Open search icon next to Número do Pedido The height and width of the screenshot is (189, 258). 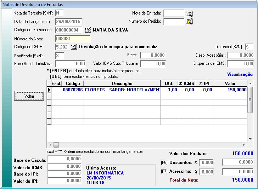[190, 22]
